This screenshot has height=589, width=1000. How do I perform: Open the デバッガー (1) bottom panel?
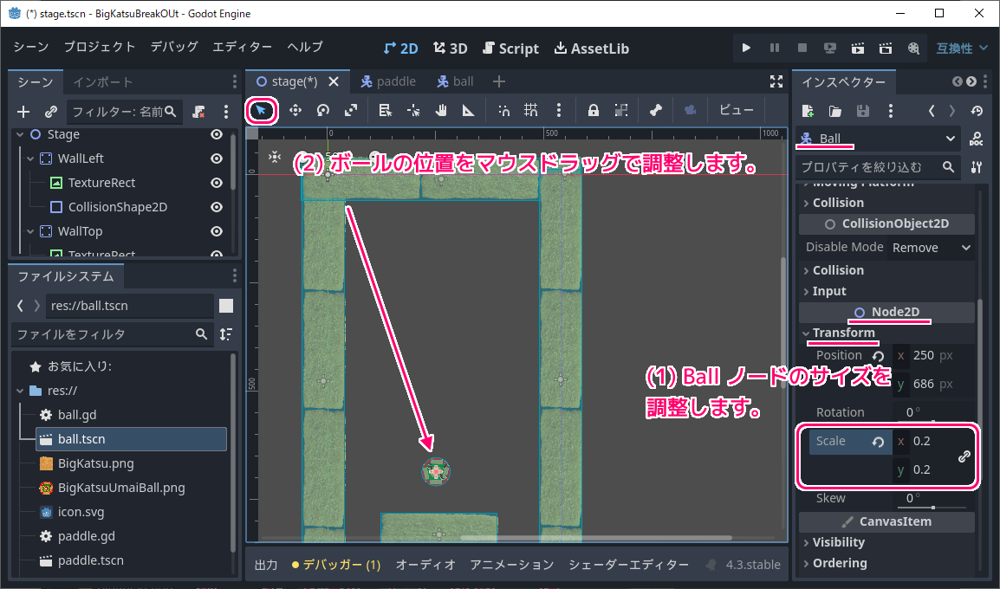click(336, 565)
